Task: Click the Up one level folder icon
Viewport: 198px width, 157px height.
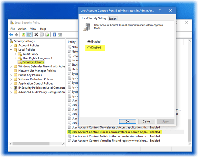Action: pyautogui.click(x=24, y=34)
